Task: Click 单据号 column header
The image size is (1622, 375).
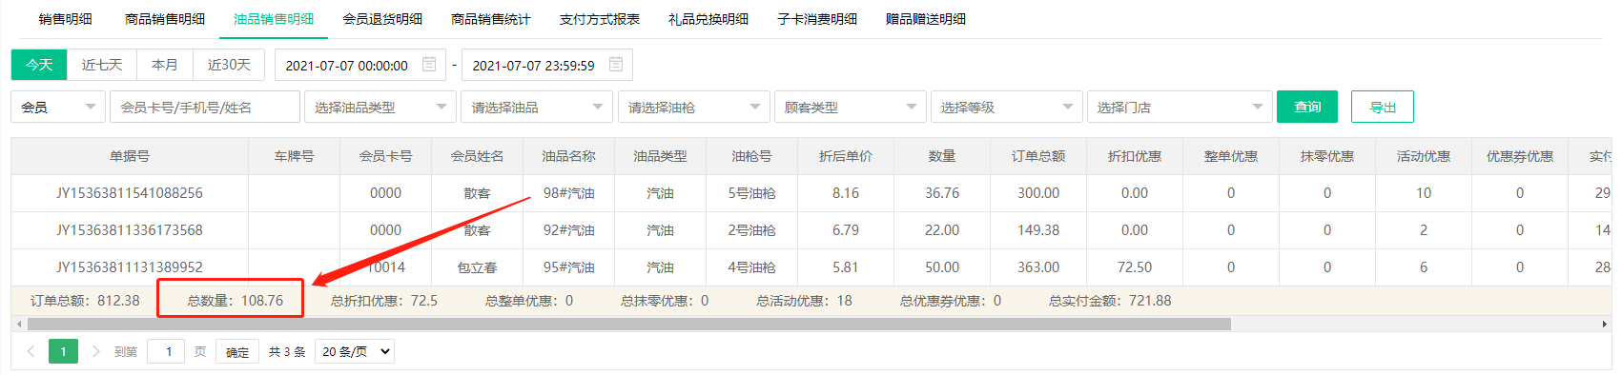Action: coord(130,156)
